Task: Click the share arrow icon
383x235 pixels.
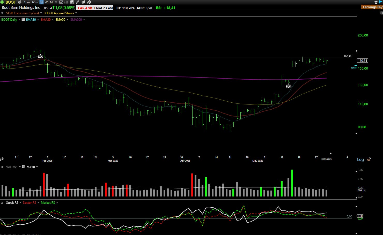Action: 89,2
